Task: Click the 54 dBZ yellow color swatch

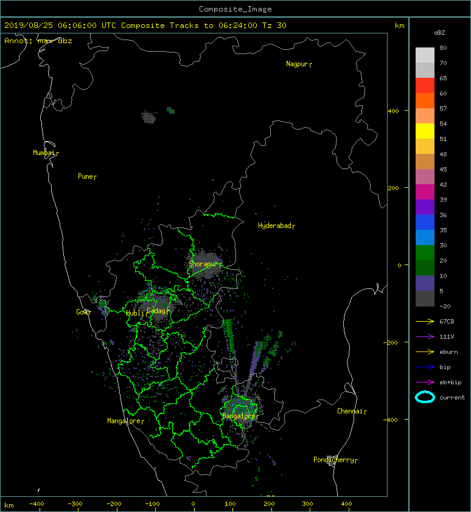Action: click(x=425, y=131)
